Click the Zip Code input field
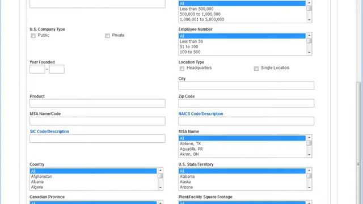 [246, 103]
